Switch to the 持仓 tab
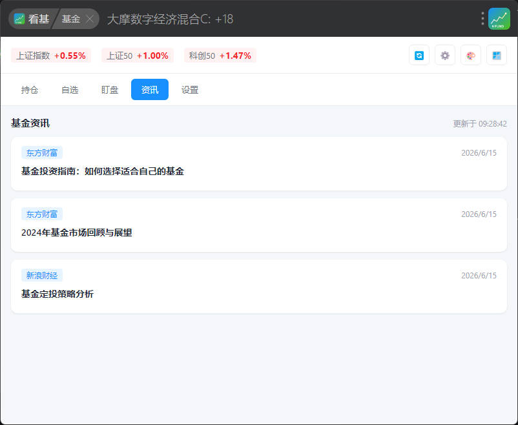This screenshot has height=425, width=518. click(30, 90)
